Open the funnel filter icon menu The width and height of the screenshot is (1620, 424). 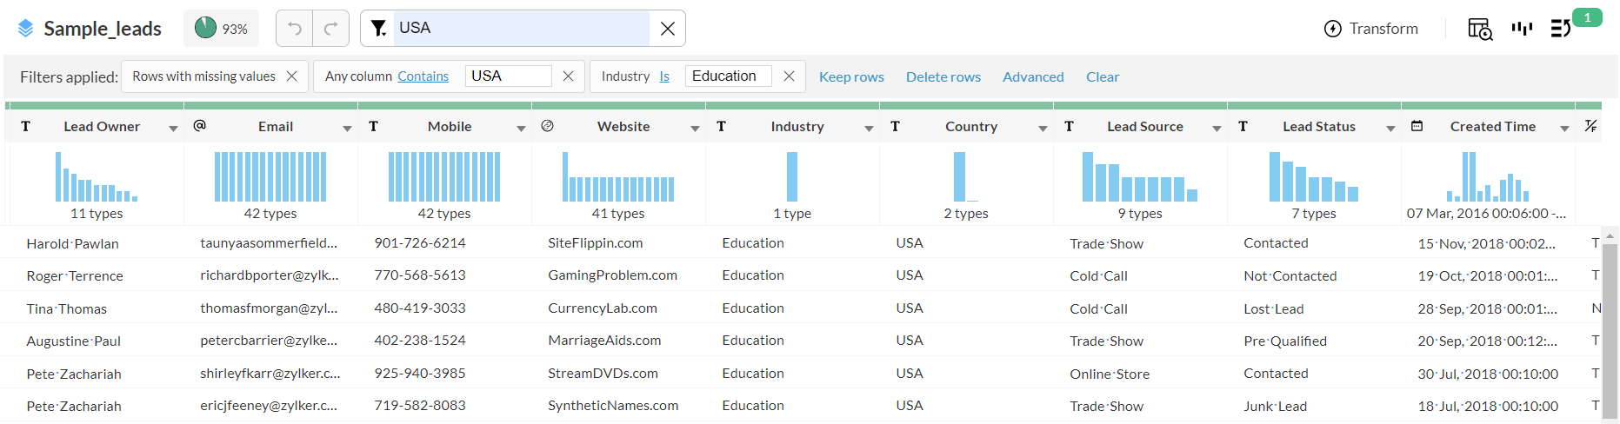point(378,29)
